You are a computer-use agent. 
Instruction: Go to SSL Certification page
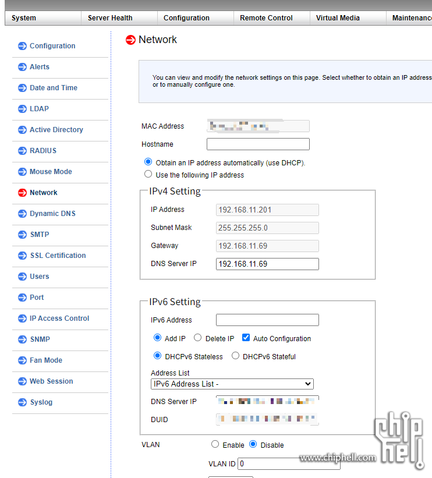click(x=58, y=256)
